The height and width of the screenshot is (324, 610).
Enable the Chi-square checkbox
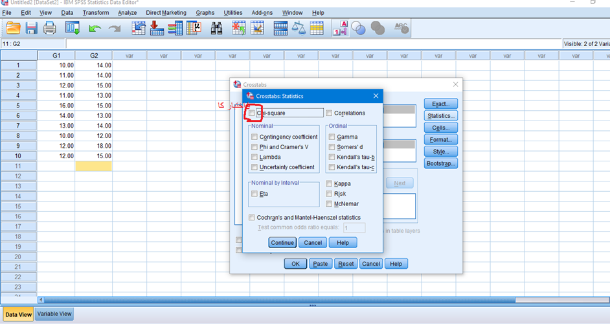[x=252, y=113]
